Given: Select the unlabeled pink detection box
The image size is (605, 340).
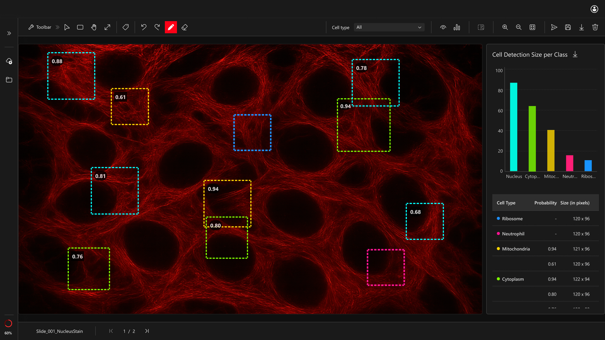Looking at the screenshot, I should click(x=386, y=267).
